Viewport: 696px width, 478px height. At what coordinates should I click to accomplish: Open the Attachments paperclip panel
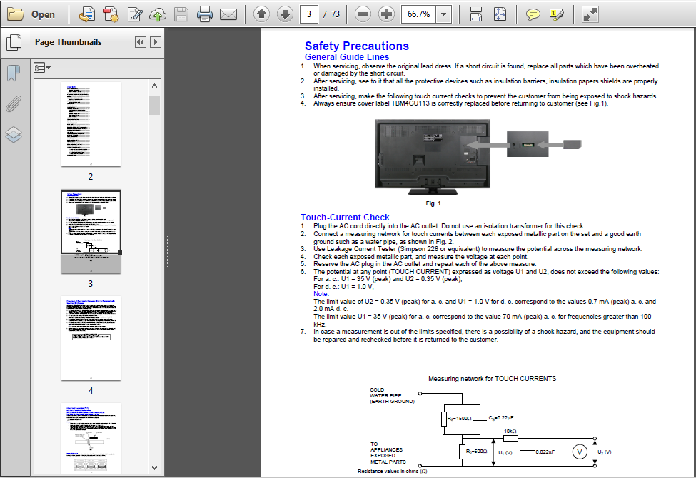point(14,104)
